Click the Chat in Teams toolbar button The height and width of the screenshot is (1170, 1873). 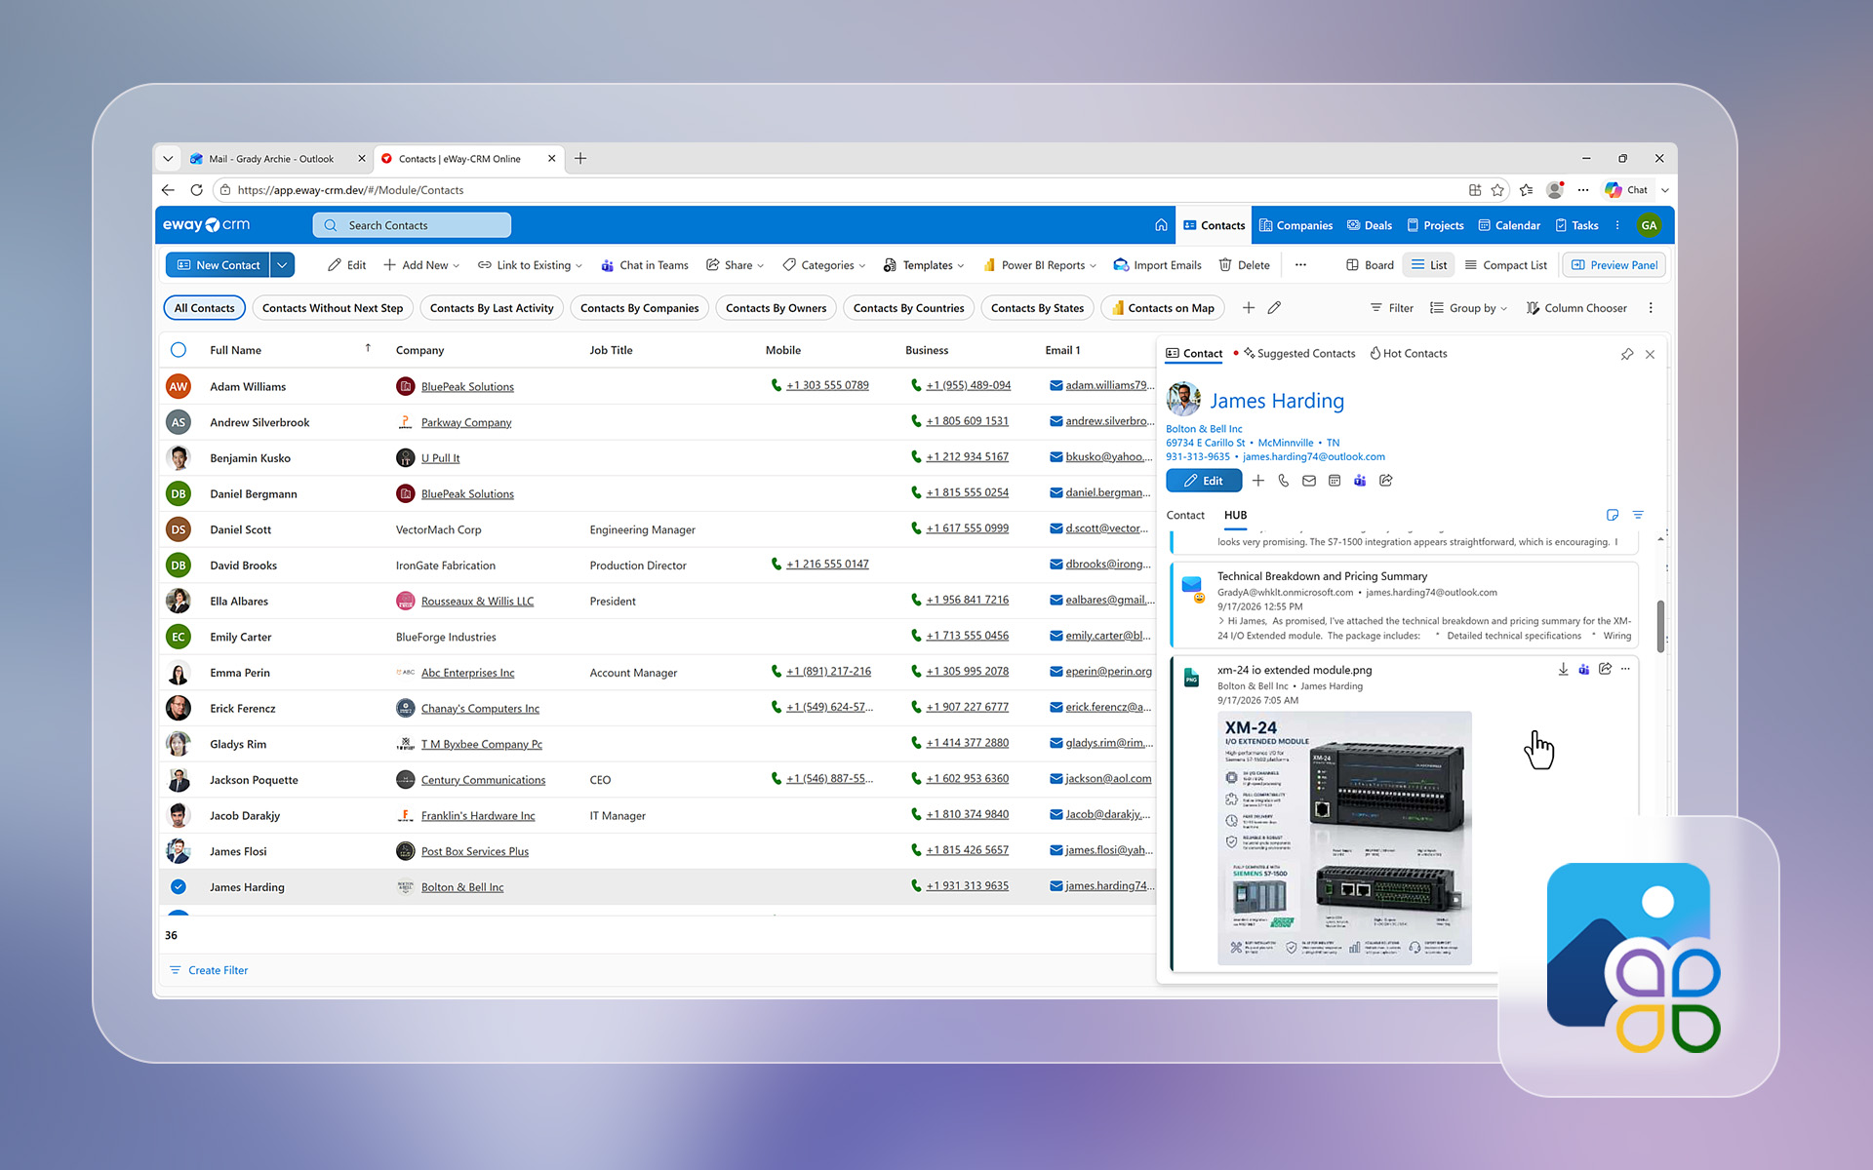[645, 265]
